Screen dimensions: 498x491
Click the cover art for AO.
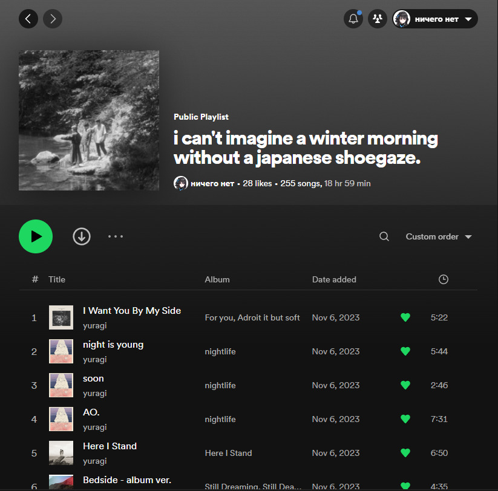coord(61,419)
